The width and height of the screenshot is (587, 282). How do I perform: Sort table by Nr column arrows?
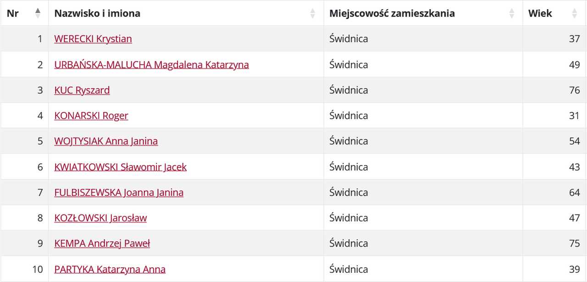[38, 13]
